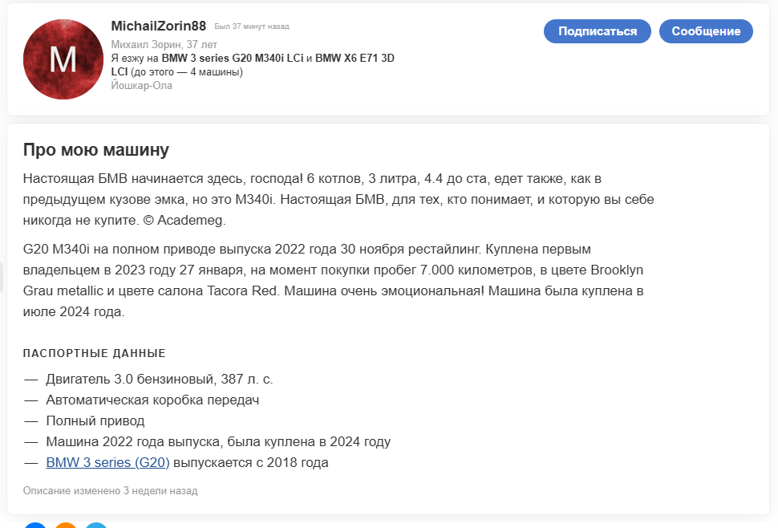Click the light blue round share icon
Image resolution: width=778 pixels, height=528 pixels.
[96, 526]
